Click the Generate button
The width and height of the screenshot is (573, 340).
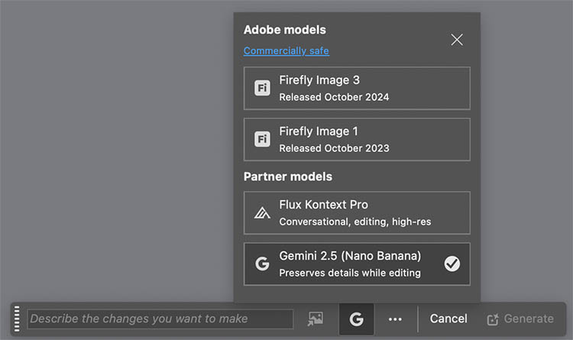pos(520,319)
